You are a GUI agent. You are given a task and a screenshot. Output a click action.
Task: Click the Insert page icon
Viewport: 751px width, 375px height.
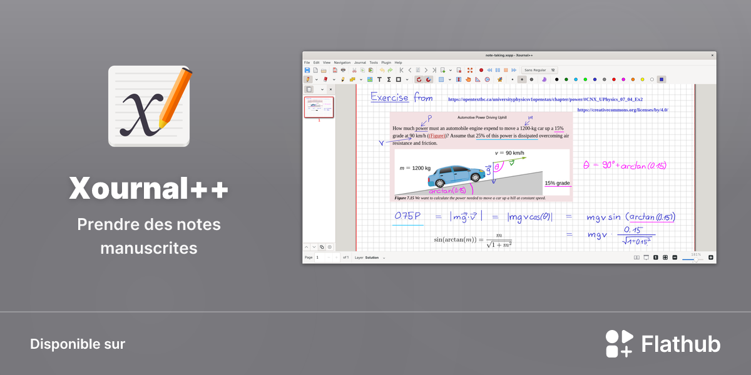pos(442,70)
